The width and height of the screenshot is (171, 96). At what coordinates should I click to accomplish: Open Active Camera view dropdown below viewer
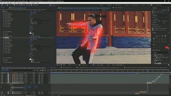tap(101, 65)
